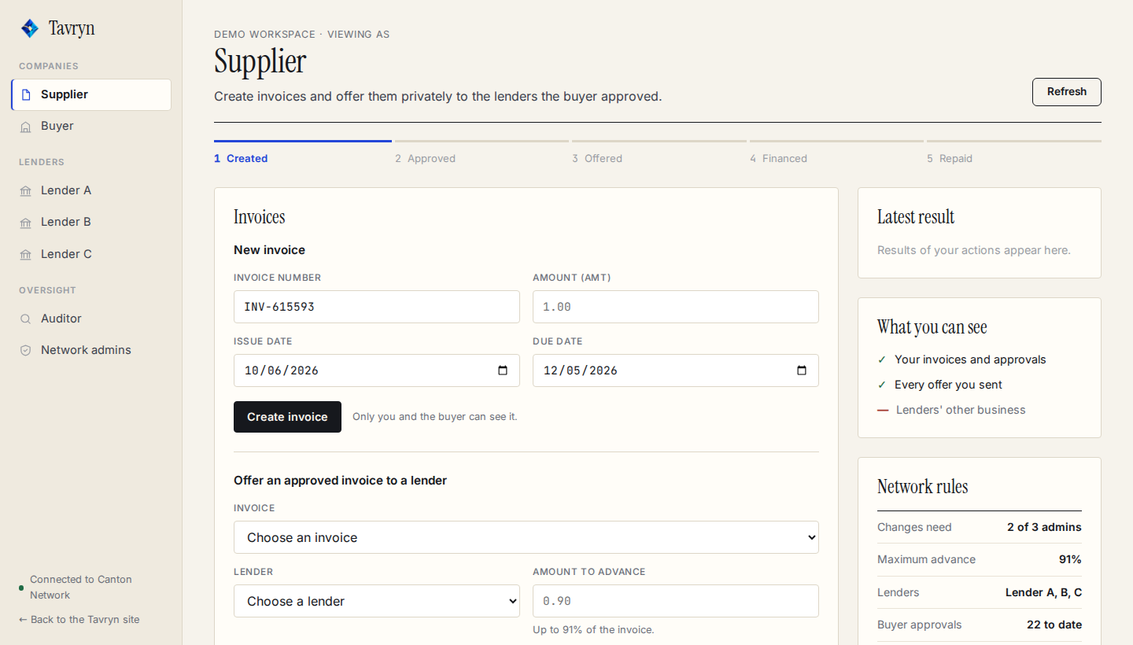Click the Lender B bank icon
The image size is (1133, 645).
(x=26, y=223)
